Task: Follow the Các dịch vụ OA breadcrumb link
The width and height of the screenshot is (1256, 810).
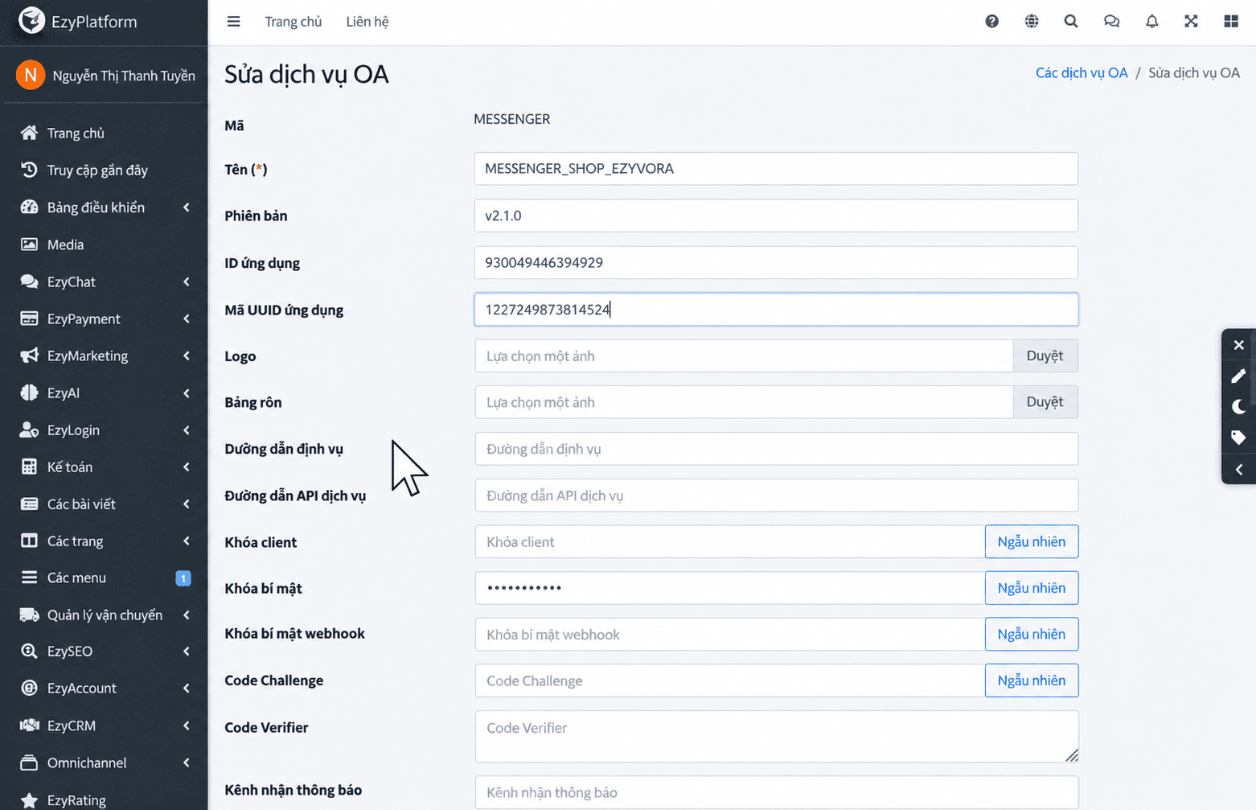Action: (1082, 73)
